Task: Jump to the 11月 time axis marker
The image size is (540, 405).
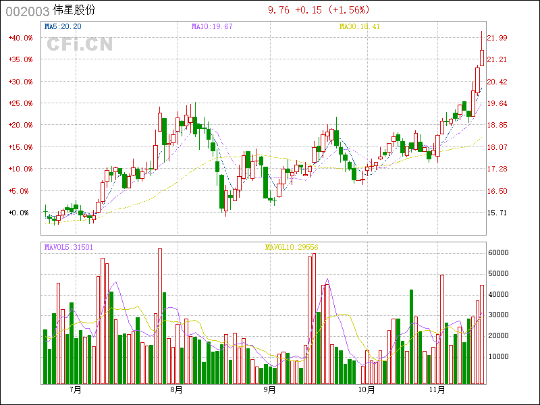Action: point(439,389)
